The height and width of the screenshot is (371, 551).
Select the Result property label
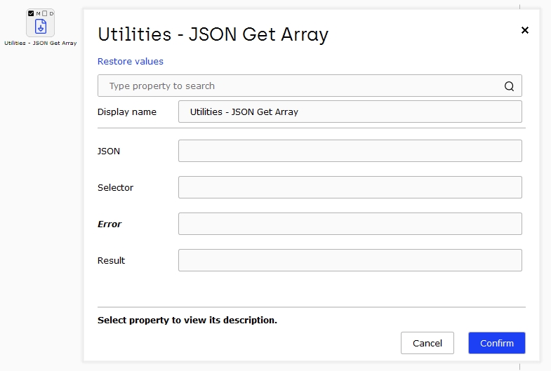point(111,260)
